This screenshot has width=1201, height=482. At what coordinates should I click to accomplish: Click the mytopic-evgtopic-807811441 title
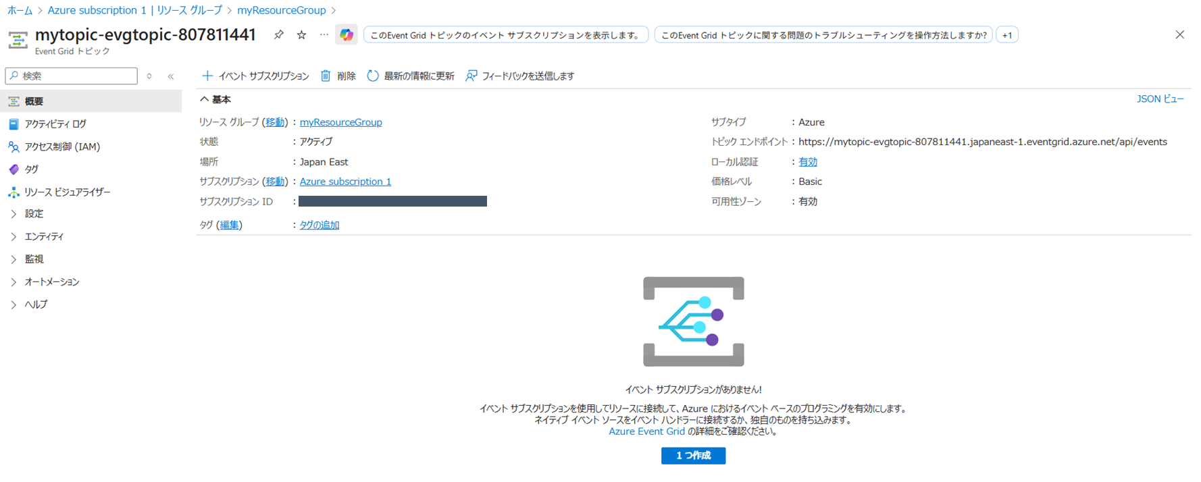click(145, 34)
